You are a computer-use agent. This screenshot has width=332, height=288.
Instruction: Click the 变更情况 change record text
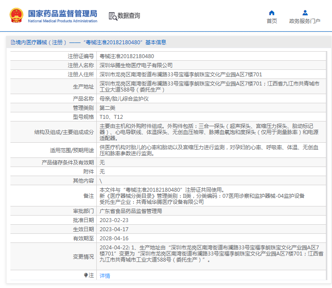[x=211, y=253]
